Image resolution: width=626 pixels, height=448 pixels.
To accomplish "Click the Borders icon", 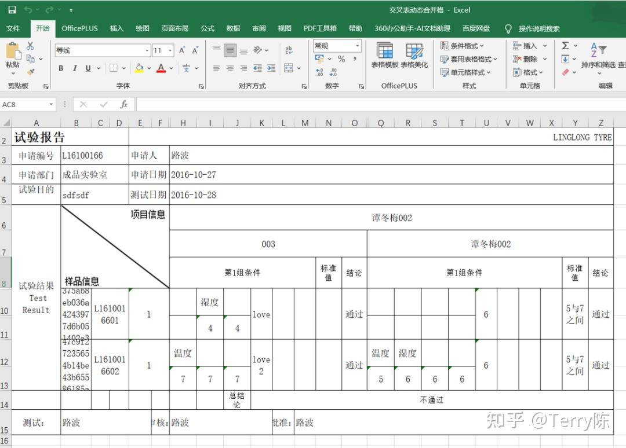I will [114, 68].
